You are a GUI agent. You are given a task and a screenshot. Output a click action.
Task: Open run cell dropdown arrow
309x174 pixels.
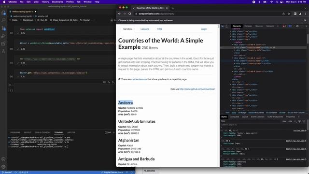point(13,85)
